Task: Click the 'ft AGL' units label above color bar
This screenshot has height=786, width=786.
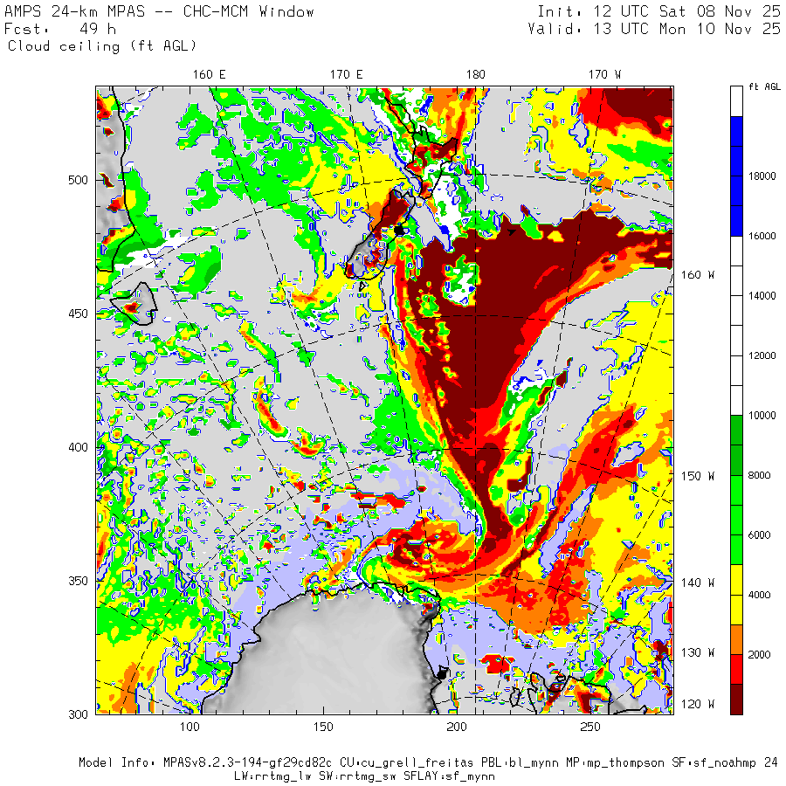Action: point(764,86)
